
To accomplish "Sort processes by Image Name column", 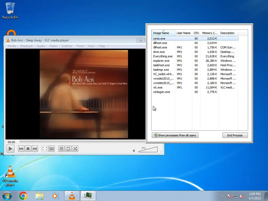I will (163, 33).
